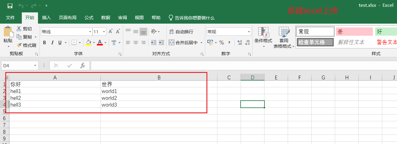Click the Percent Style icon
This screenshot has width=397, height=144.
point(221,42)
